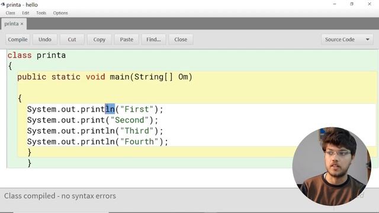The image size is (379, 213).
Task: Click the 'class' keyword in code
Action: pyautogui.click(x=20, y=55)
